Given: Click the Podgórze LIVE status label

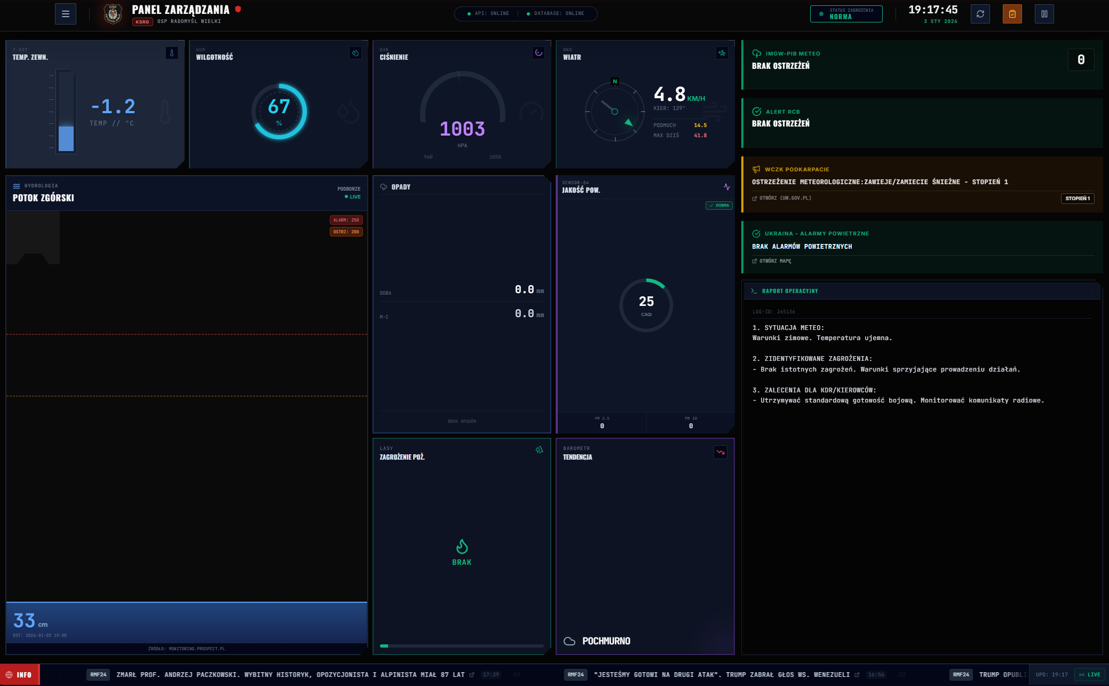Looking at the screenshot, I should (352, 197).
